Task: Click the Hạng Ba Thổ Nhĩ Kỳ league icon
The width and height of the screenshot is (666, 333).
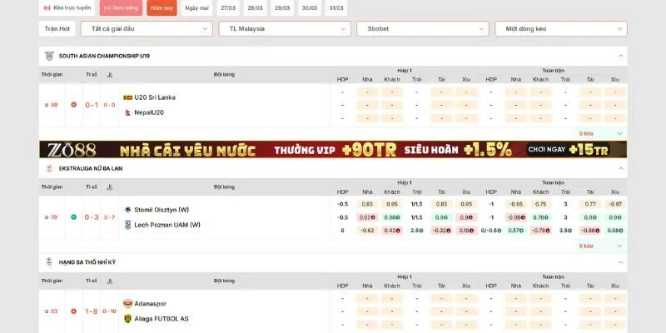Action: point(49,262)
